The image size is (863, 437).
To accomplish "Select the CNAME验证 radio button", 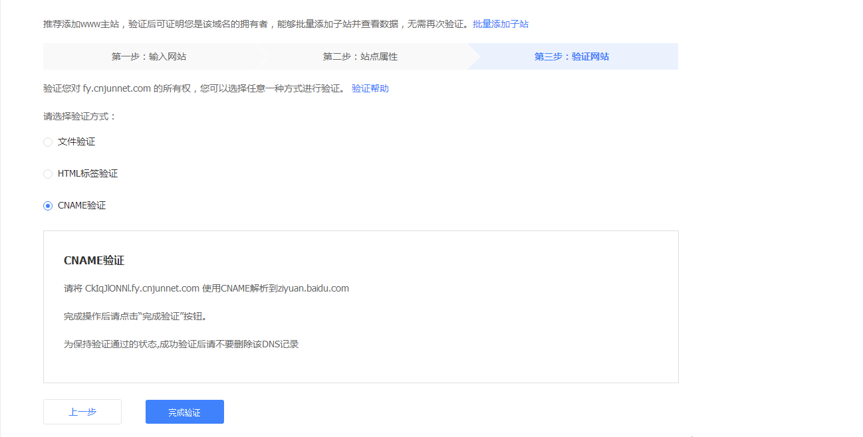I will (48, 205).
